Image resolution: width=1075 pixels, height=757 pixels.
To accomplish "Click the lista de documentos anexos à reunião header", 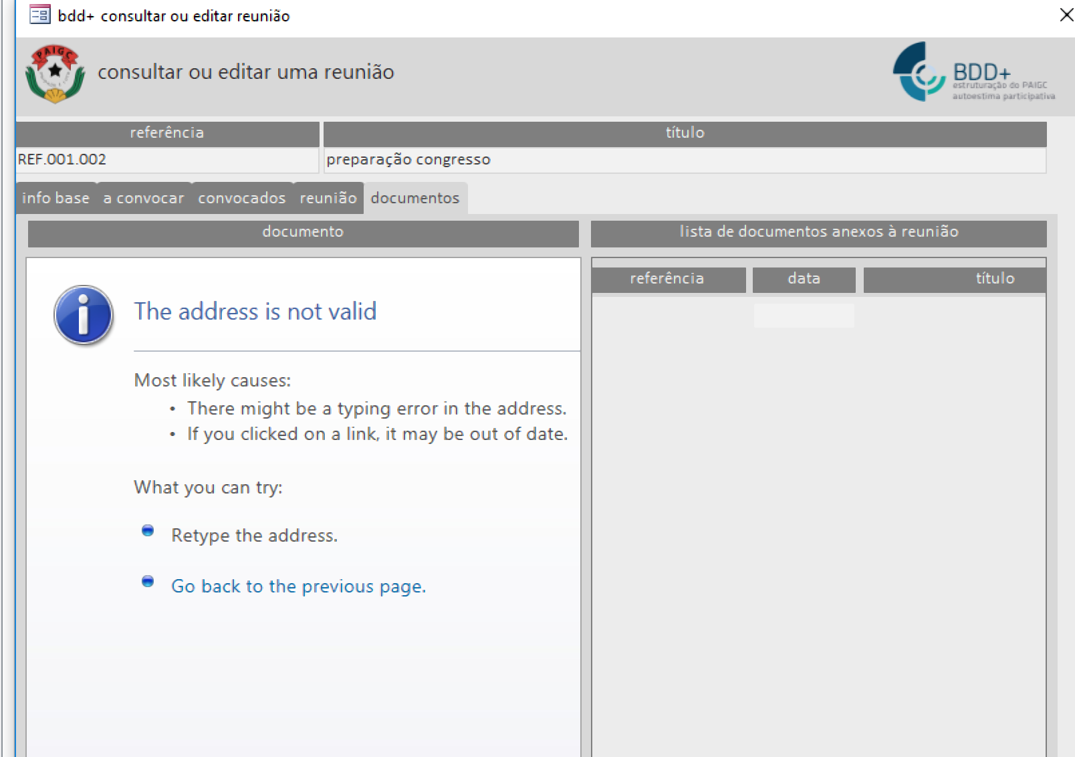I will pyautogui.click(x=819, y=233).
